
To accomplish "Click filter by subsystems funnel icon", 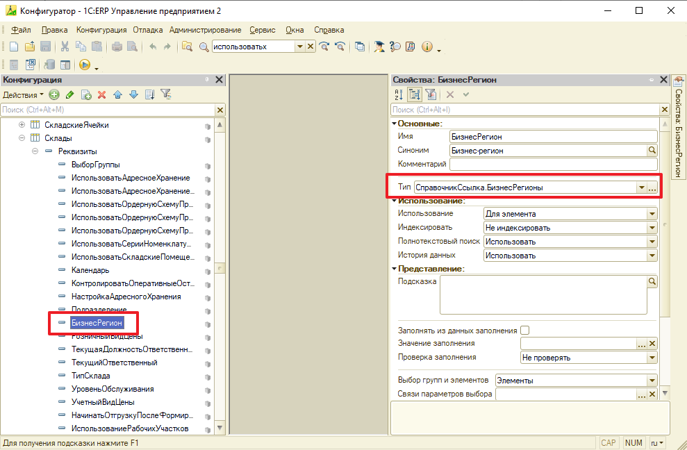I will point(165,94).
